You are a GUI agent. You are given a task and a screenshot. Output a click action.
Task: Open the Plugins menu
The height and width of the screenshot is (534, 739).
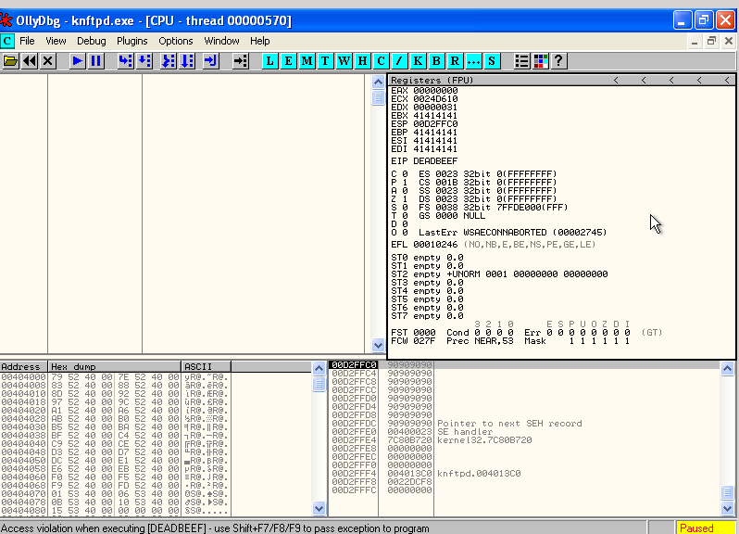(x=132, y=41)
